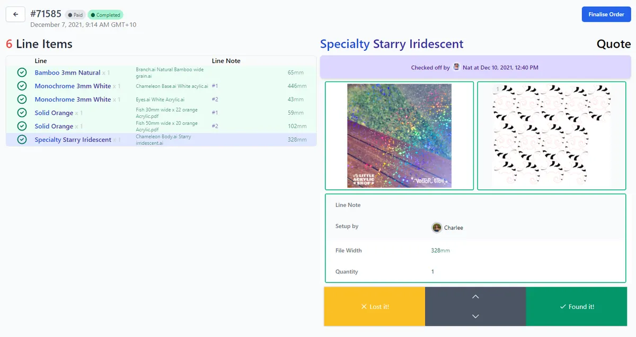This screenshot has height=337, width=636.
Task: Click the Finalise Order button
Action: (606, 14)
